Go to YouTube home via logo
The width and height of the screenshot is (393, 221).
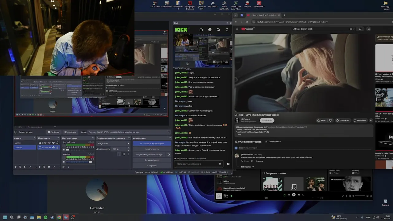click(247, 29)
